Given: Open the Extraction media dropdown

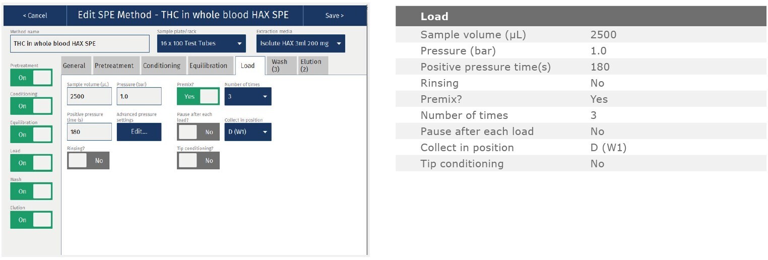Looking at the screenshot, I should (301, 44).
